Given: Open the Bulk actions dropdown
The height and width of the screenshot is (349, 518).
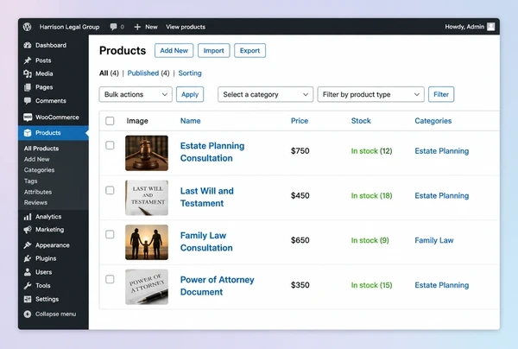Looking at the screenshot, I should [136, 94].
